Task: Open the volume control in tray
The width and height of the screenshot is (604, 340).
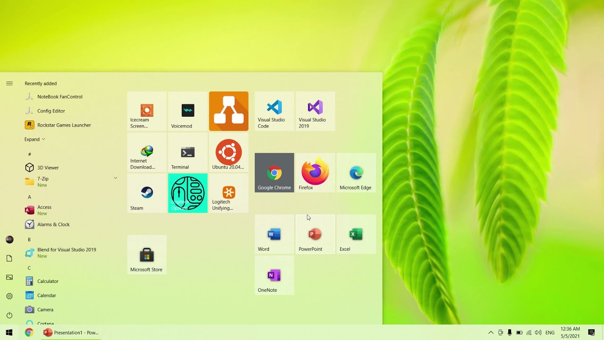Action: pyautogui.click(x=538, y=332)
